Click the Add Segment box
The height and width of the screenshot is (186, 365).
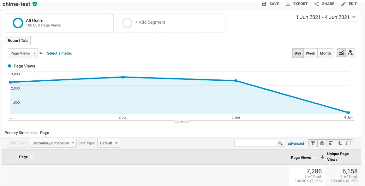coord(171,23)
